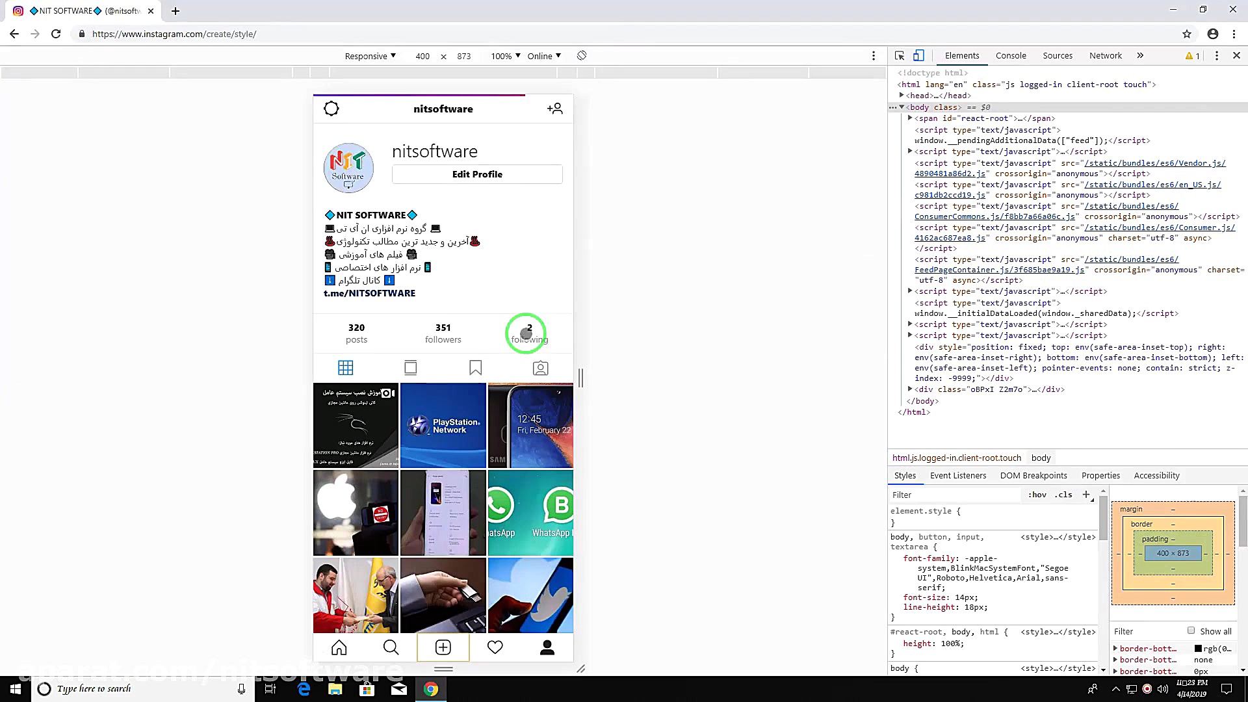The height and width of the screenshot is (702, 1248).
Task: Click the new post plus icon
Action: click(x=443, y=647)
